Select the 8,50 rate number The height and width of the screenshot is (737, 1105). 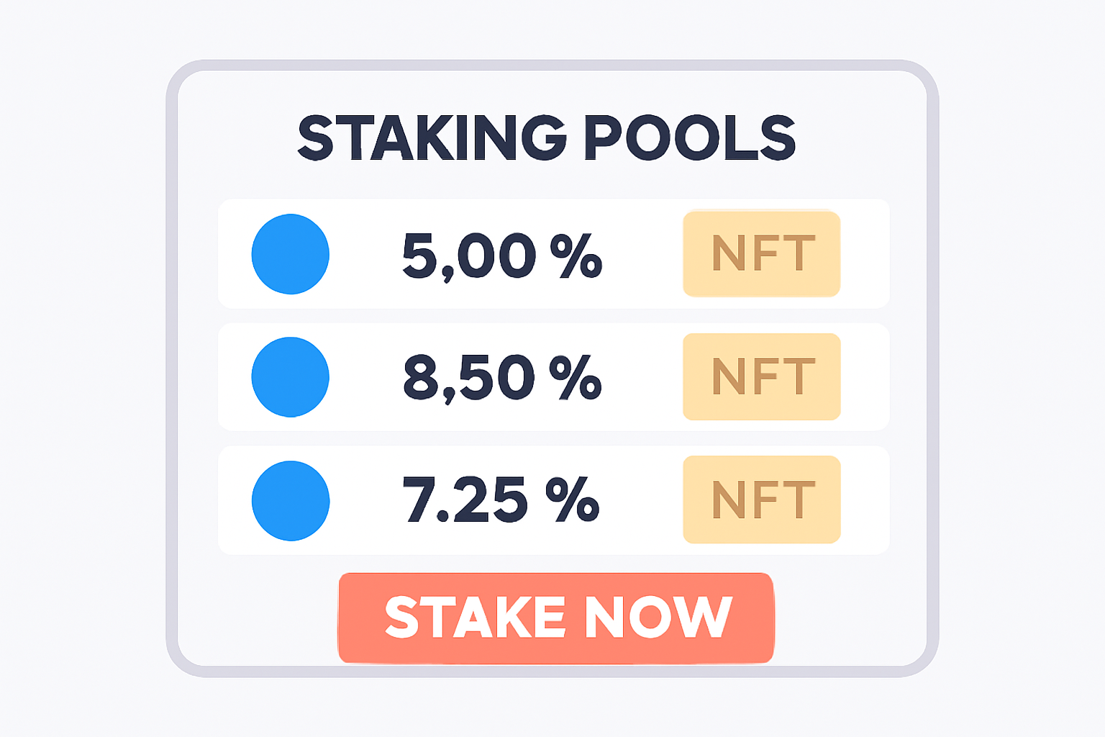[469, 377]
